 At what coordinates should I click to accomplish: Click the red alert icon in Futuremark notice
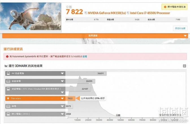(7, 56)
